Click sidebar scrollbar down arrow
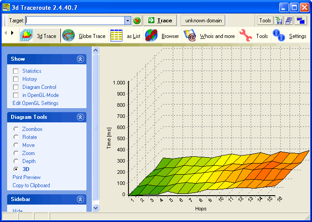Screen dimensions: 312x222 coord(96,208)
